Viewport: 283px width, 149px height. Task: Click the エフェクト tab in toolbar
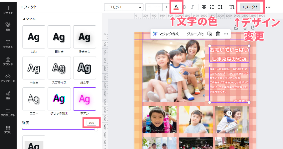pos(250,7)
